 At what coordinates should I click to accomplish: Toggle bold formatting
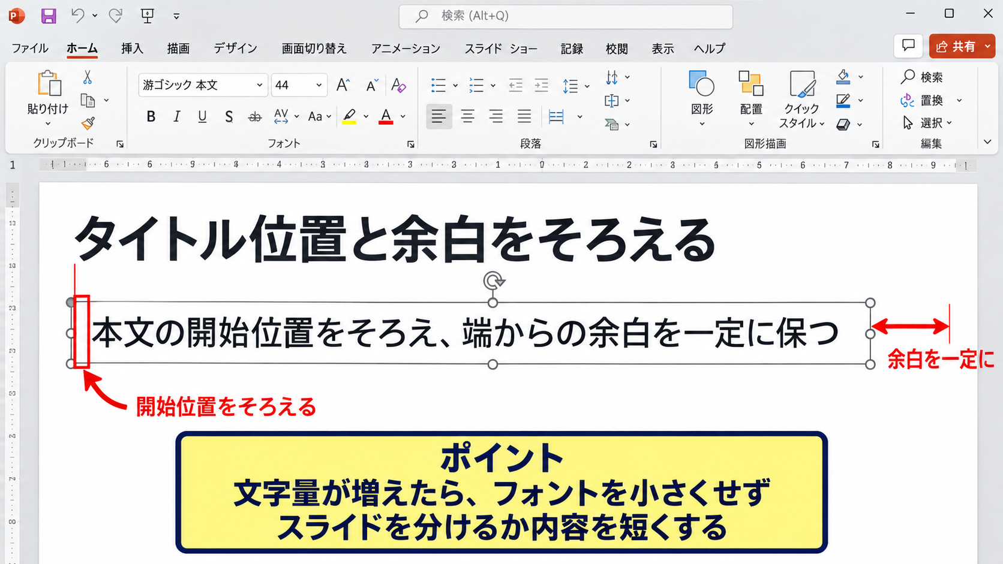click(x=151, y=116)
